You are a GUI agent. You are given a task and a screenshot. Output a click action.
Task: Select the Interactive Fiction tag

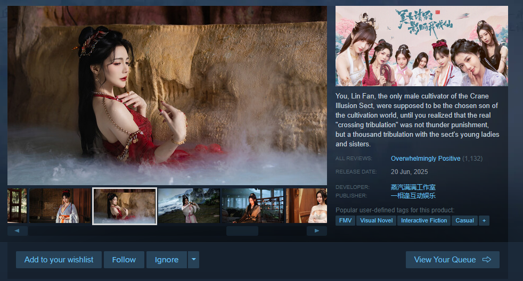coord(423,220)
